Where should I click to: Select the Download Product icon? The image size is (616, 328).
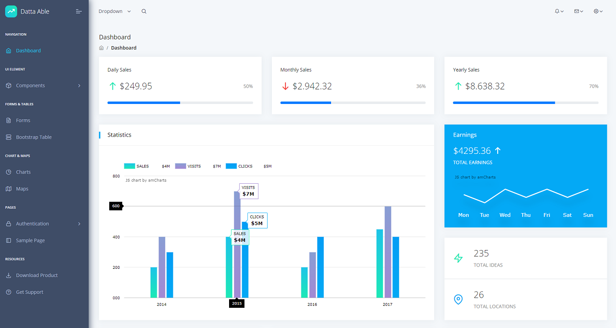[x=9, y=275]
